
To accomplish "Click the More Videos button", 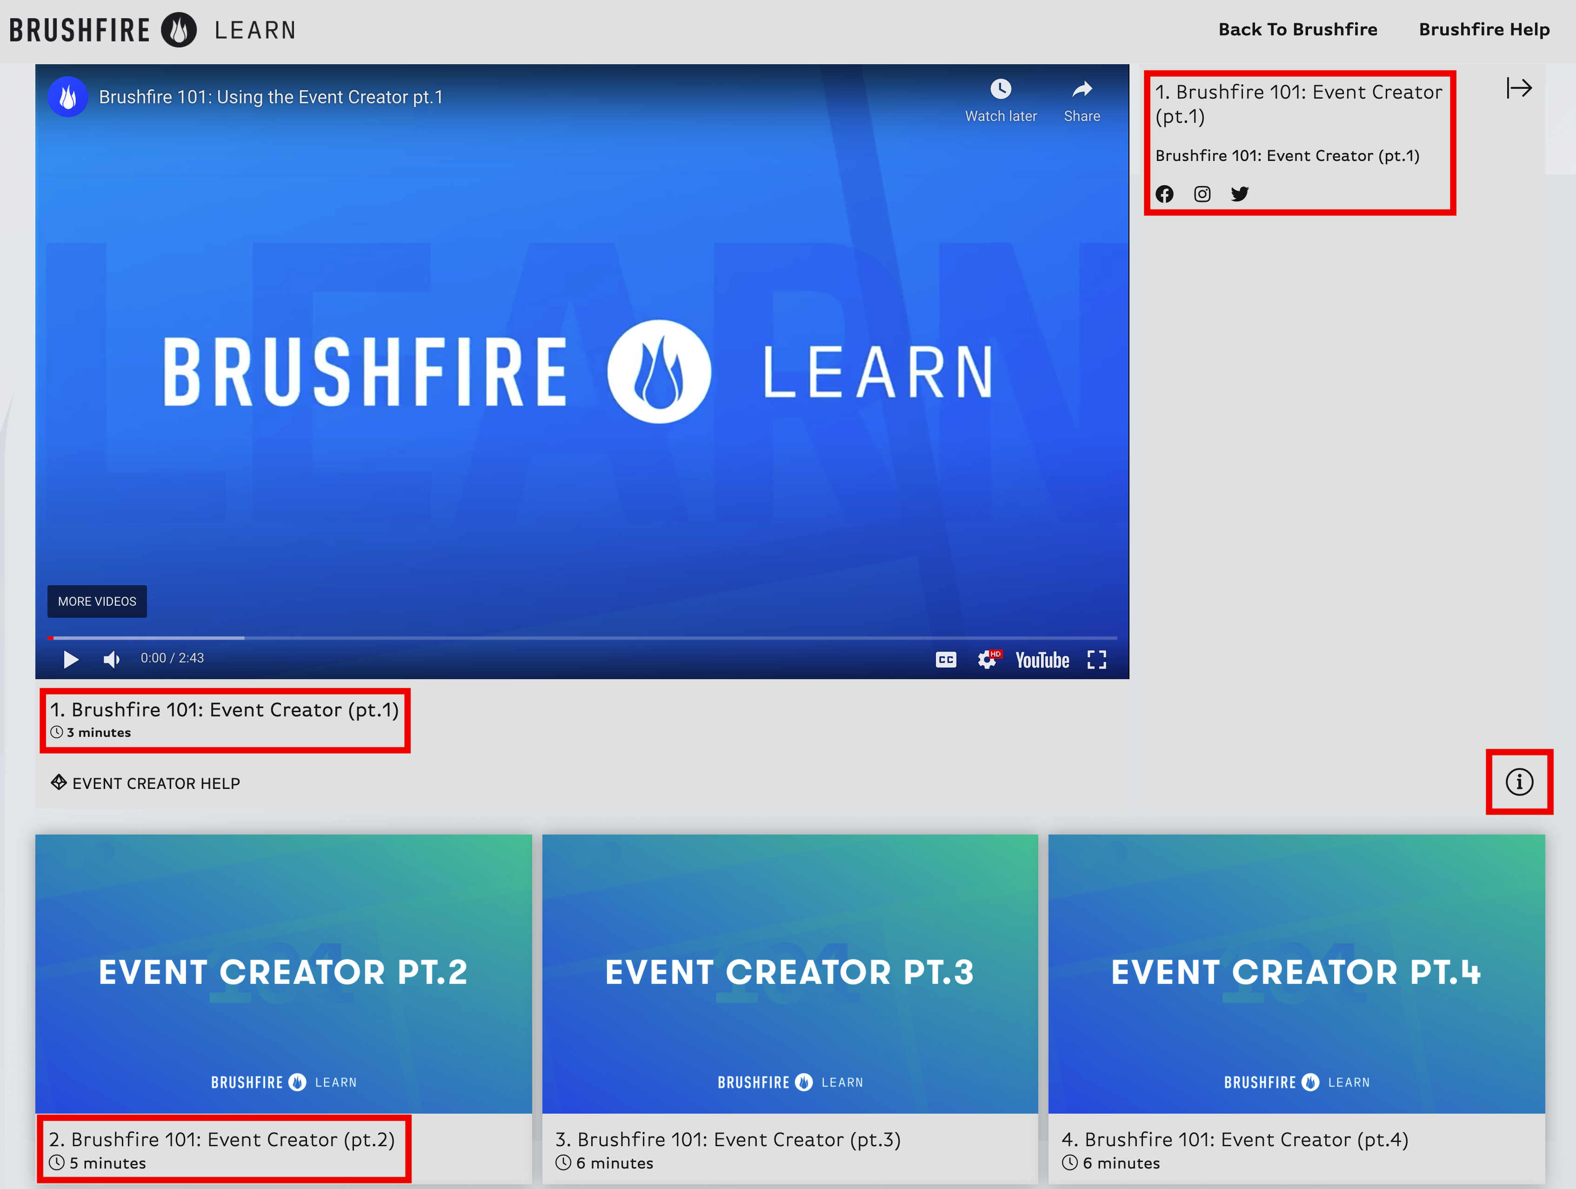I will pyautogui.click(x=97, y=601).
